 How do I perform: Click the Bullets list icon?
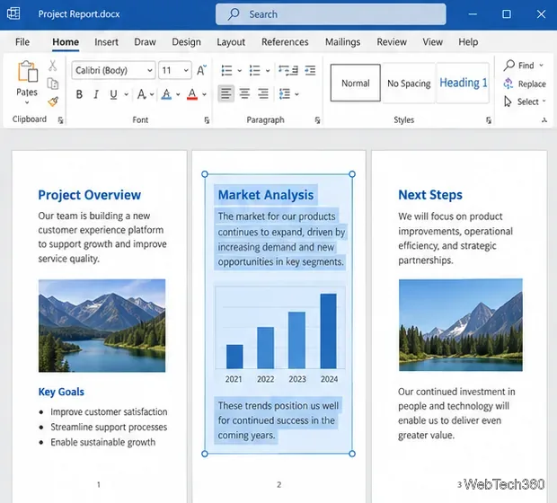[226, 70]
